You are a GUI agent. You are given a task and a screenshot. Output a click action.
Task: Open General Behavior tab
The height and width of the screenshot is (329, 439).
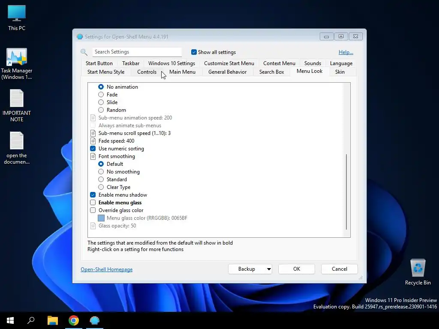pos(227,72)
